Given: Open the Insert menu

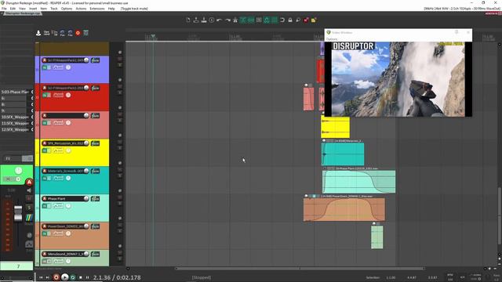Looking at the screenshot, I should click(33, 9).
